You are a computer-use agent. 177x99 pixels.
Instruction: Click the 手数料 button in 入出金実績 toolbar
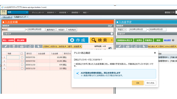coord(46,46)
